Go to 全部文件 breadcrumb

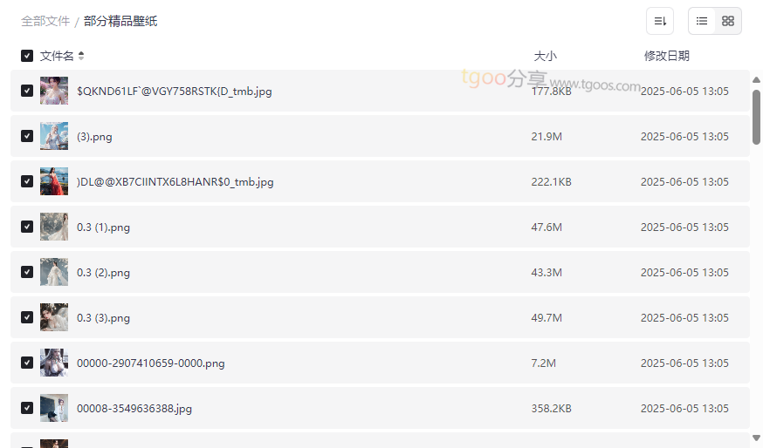tap(45, 22)
